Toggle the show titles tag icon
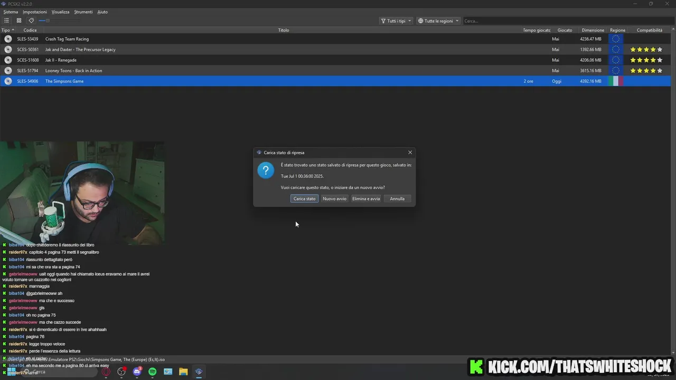This screenshot has height=380, width=676. pos(31,21)
